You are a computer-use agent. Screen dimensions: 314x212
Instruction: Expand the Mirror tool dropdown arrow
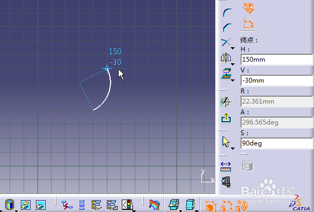tap(232, 64)
